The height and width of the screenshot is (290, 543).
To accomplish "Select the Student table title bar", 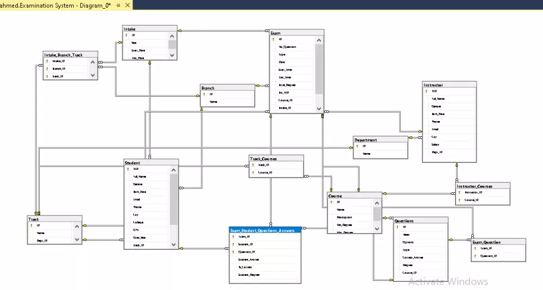I will click(x=151, y=162).
